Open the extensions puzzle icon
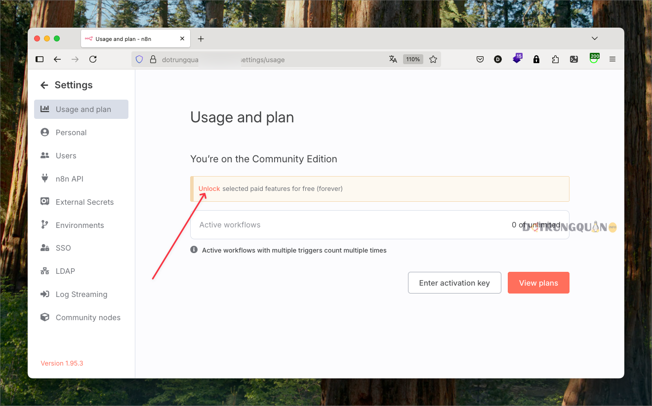652x406 pixels. [555, 59]
